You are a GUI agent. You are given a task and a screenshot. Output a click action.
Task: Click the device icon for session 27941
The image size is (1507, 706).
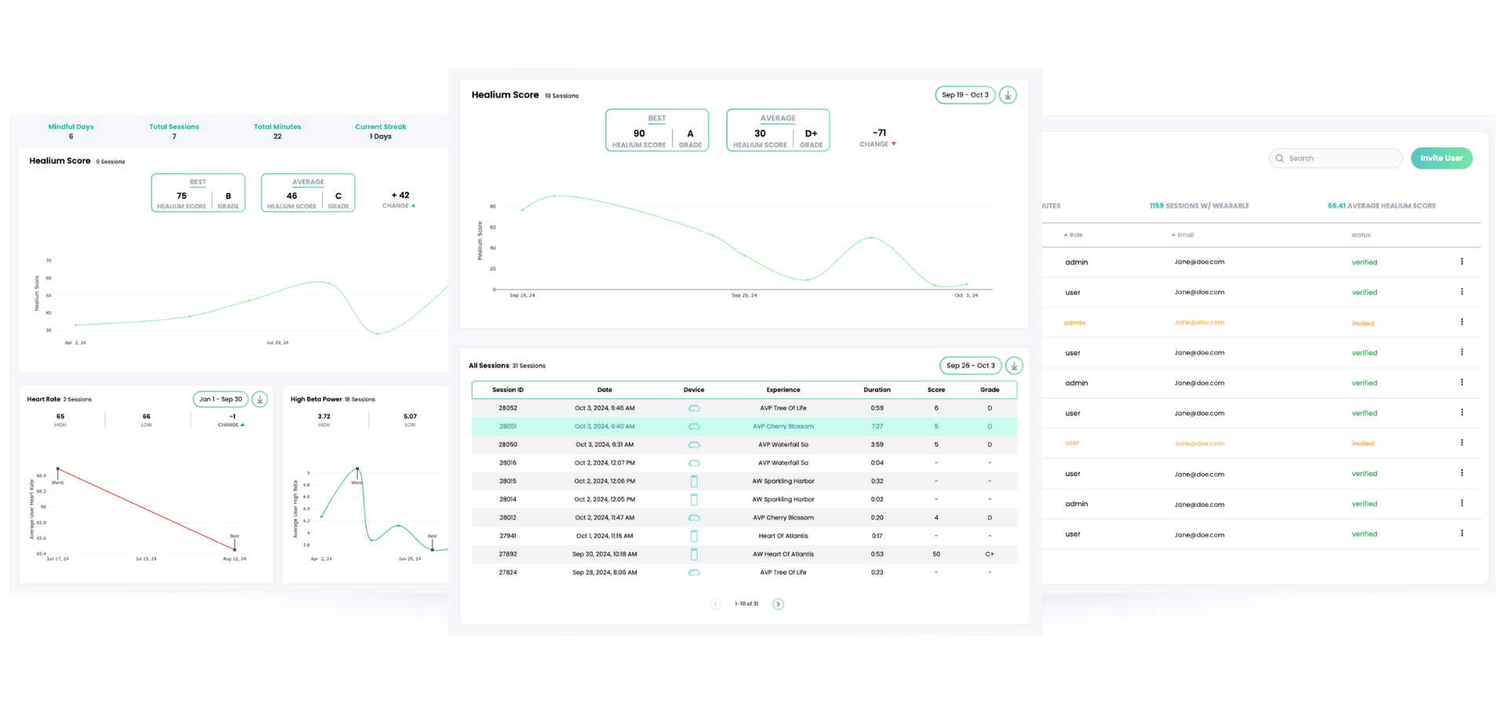click(x=694, y=536)
